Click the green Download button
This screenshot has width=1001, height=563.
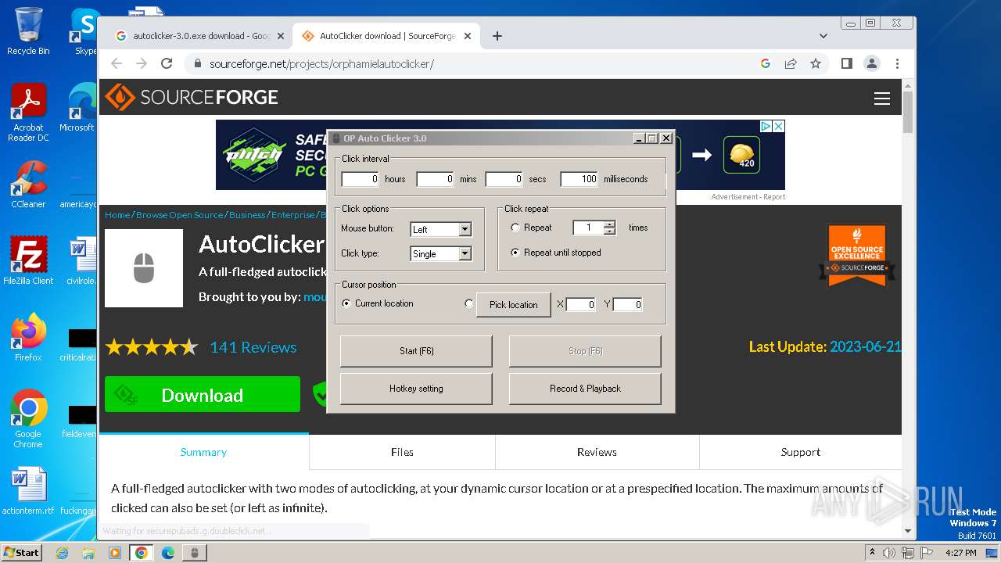point(203,395)
